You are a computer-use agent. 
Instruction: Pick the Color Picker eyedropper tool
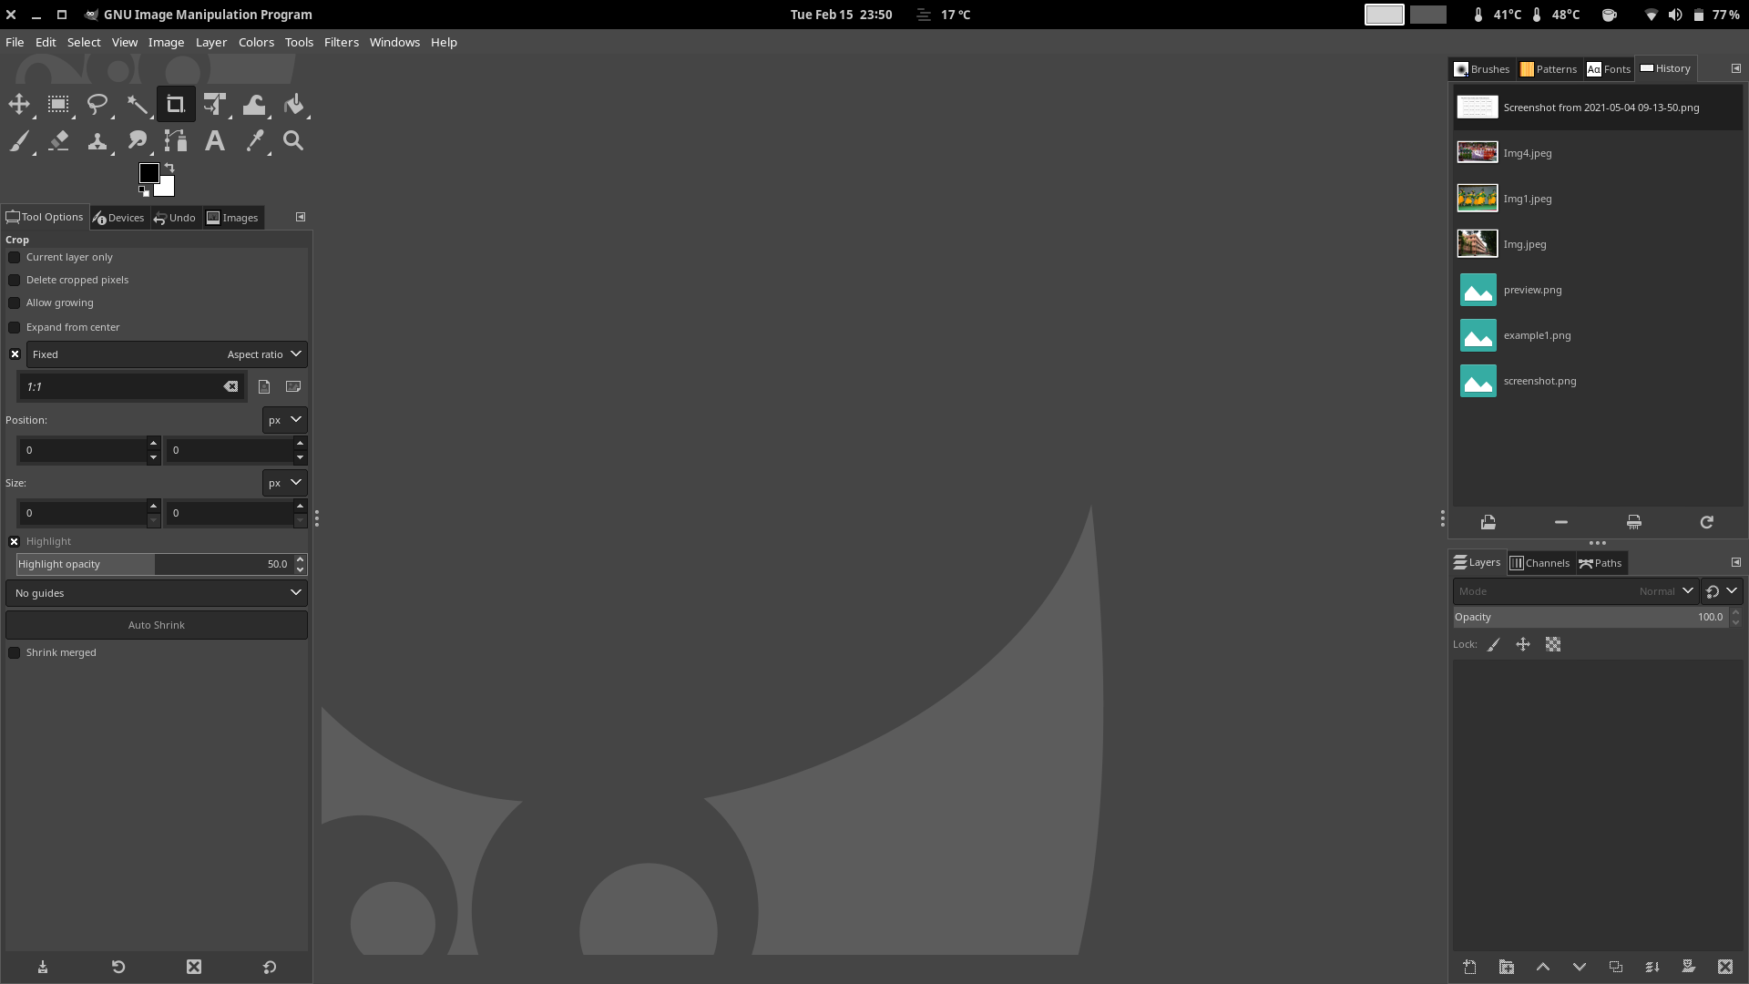[x=255, y=141]
